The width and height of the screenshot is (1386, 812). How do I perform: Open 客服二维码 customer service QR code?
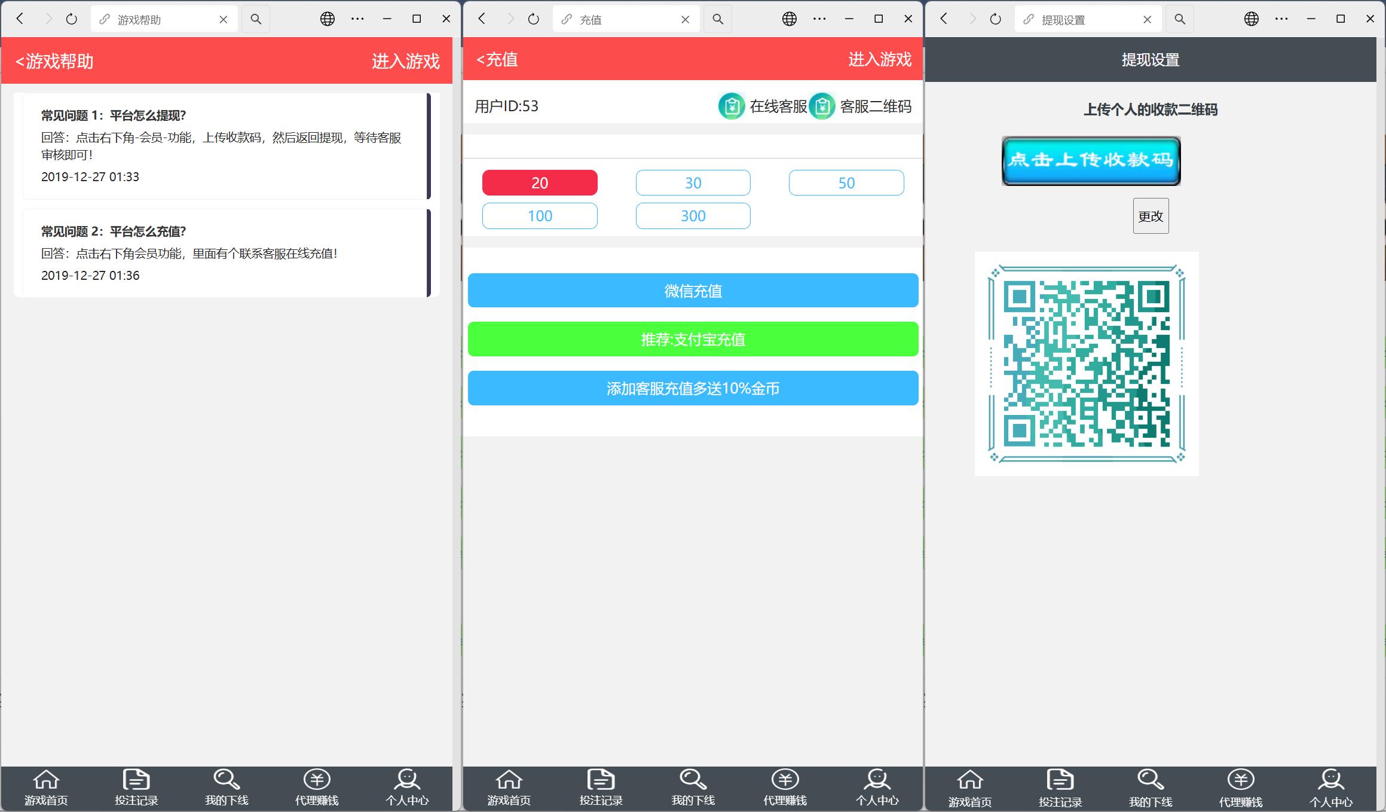(x=861, y=106)
